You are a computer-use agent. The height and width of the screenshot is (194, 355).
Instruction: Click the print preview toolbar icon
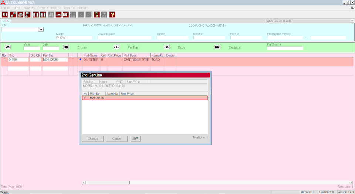click(28, 15)
